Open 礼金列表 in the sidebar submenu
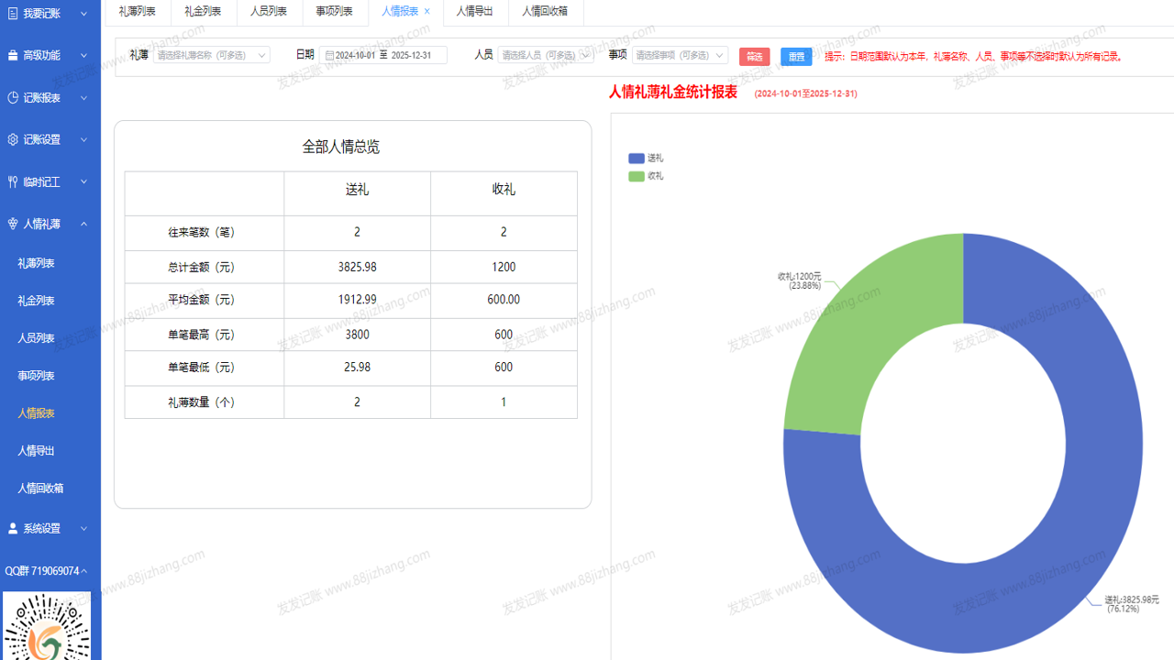Screen dimensions: 1174x660 pyautogui.click(x=37, y=302)
